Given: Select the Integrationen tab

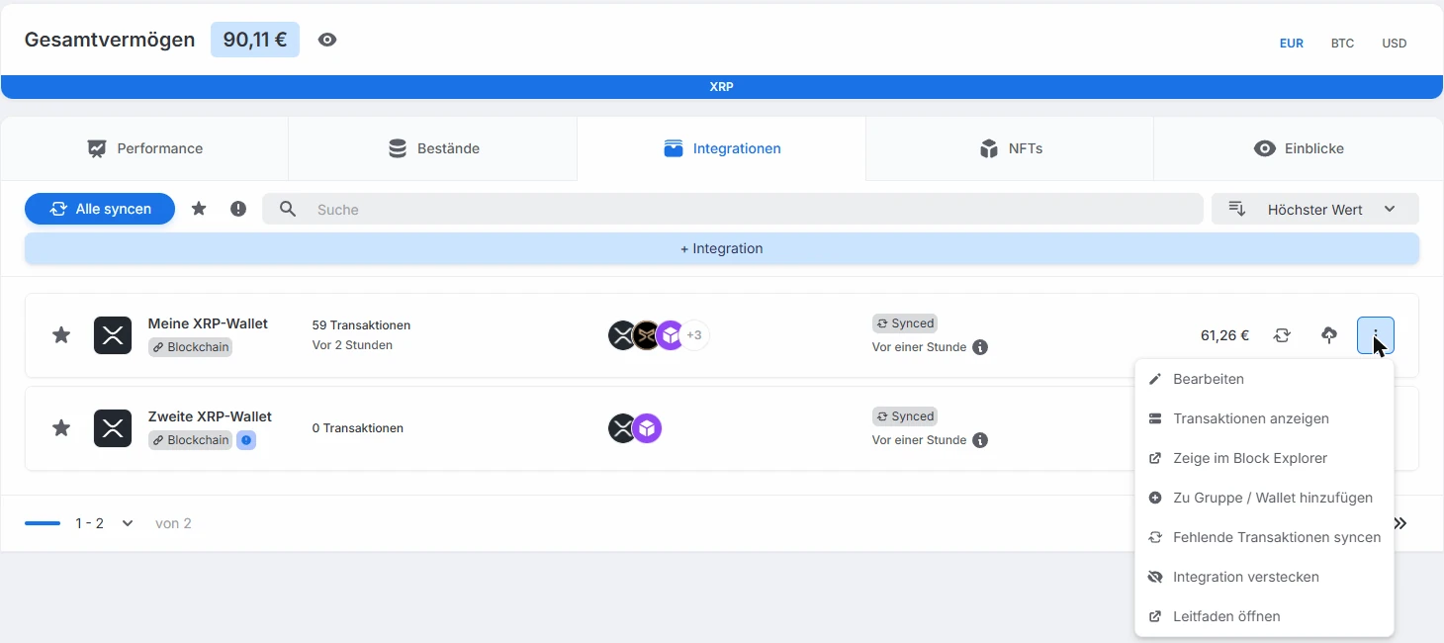Looking at the screenshot, I should coord(722,148).
